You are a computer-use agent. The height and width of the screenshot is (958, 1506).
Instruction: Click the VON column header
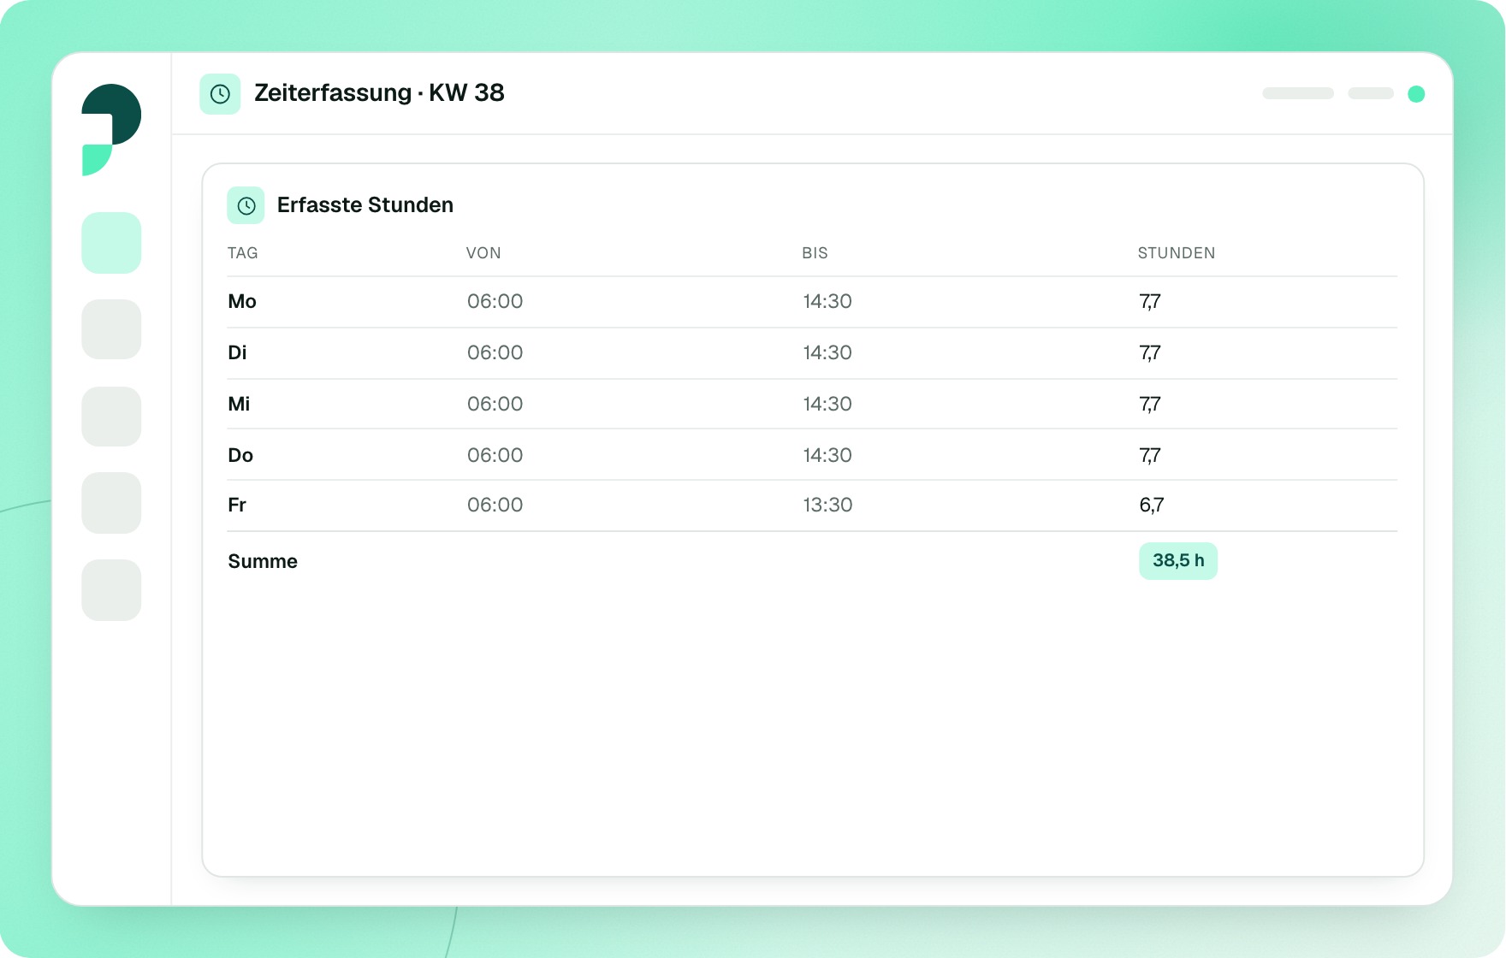pyautogui.click(x=483, y=253)
